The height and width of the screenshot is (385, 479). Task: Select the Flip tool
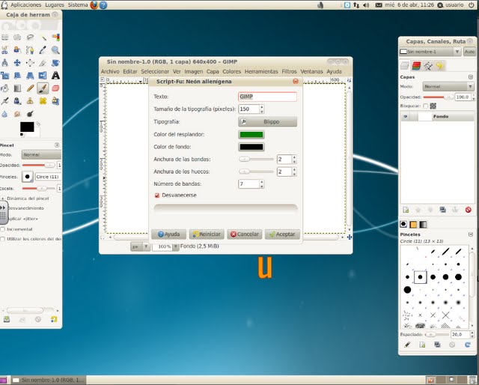click(43, 75)
